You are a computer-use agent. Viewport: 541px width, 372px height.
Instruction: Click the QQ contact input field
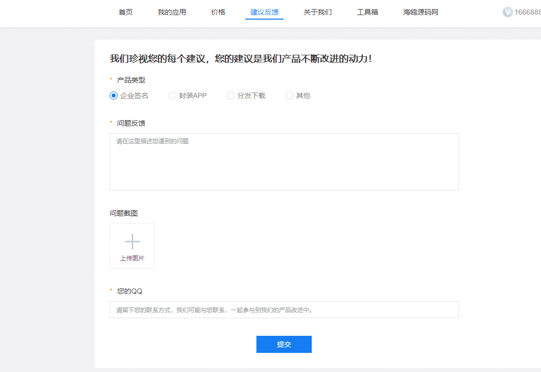[x=284, y=310]
